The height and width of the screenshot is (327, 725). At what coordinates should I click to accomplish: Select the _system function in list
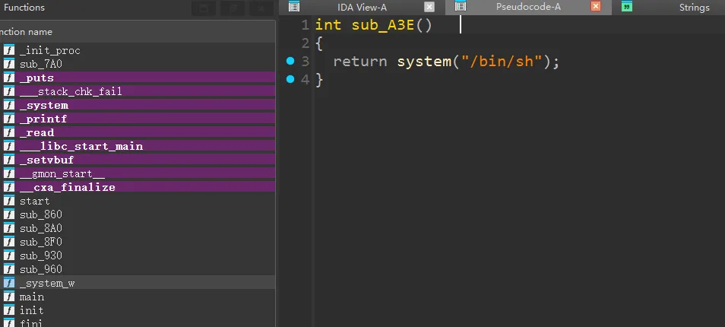pos(43,105)
